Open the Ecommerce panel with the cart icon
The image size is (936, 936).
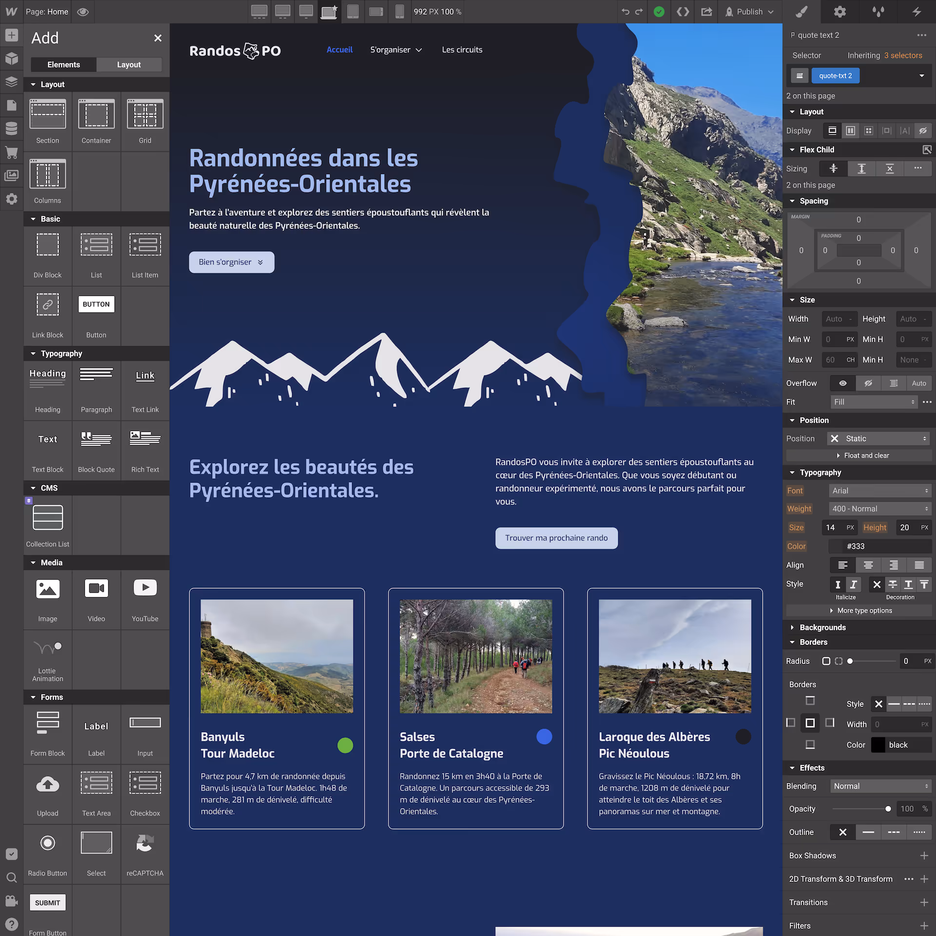pos(12,152)
